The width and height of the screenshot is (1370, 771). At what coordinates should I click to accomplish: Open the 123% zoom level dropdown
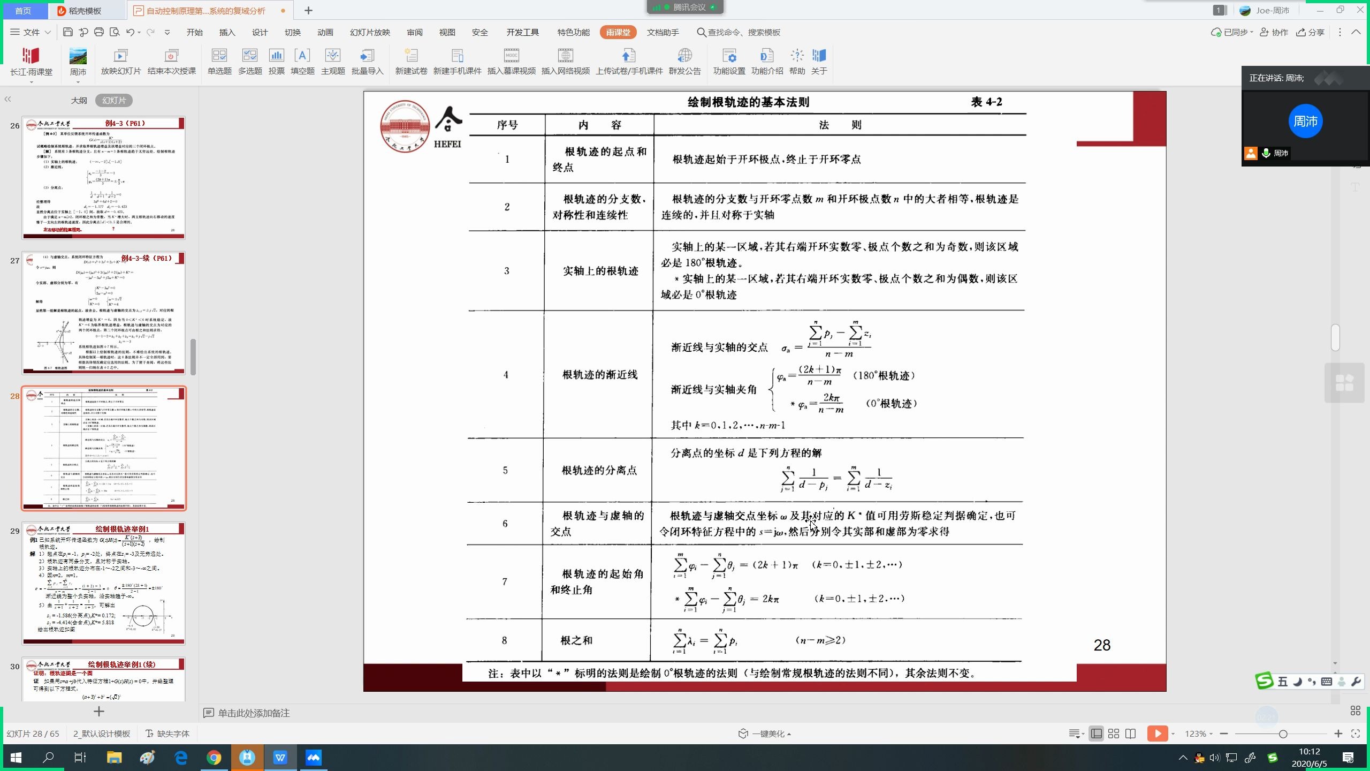1198,734
